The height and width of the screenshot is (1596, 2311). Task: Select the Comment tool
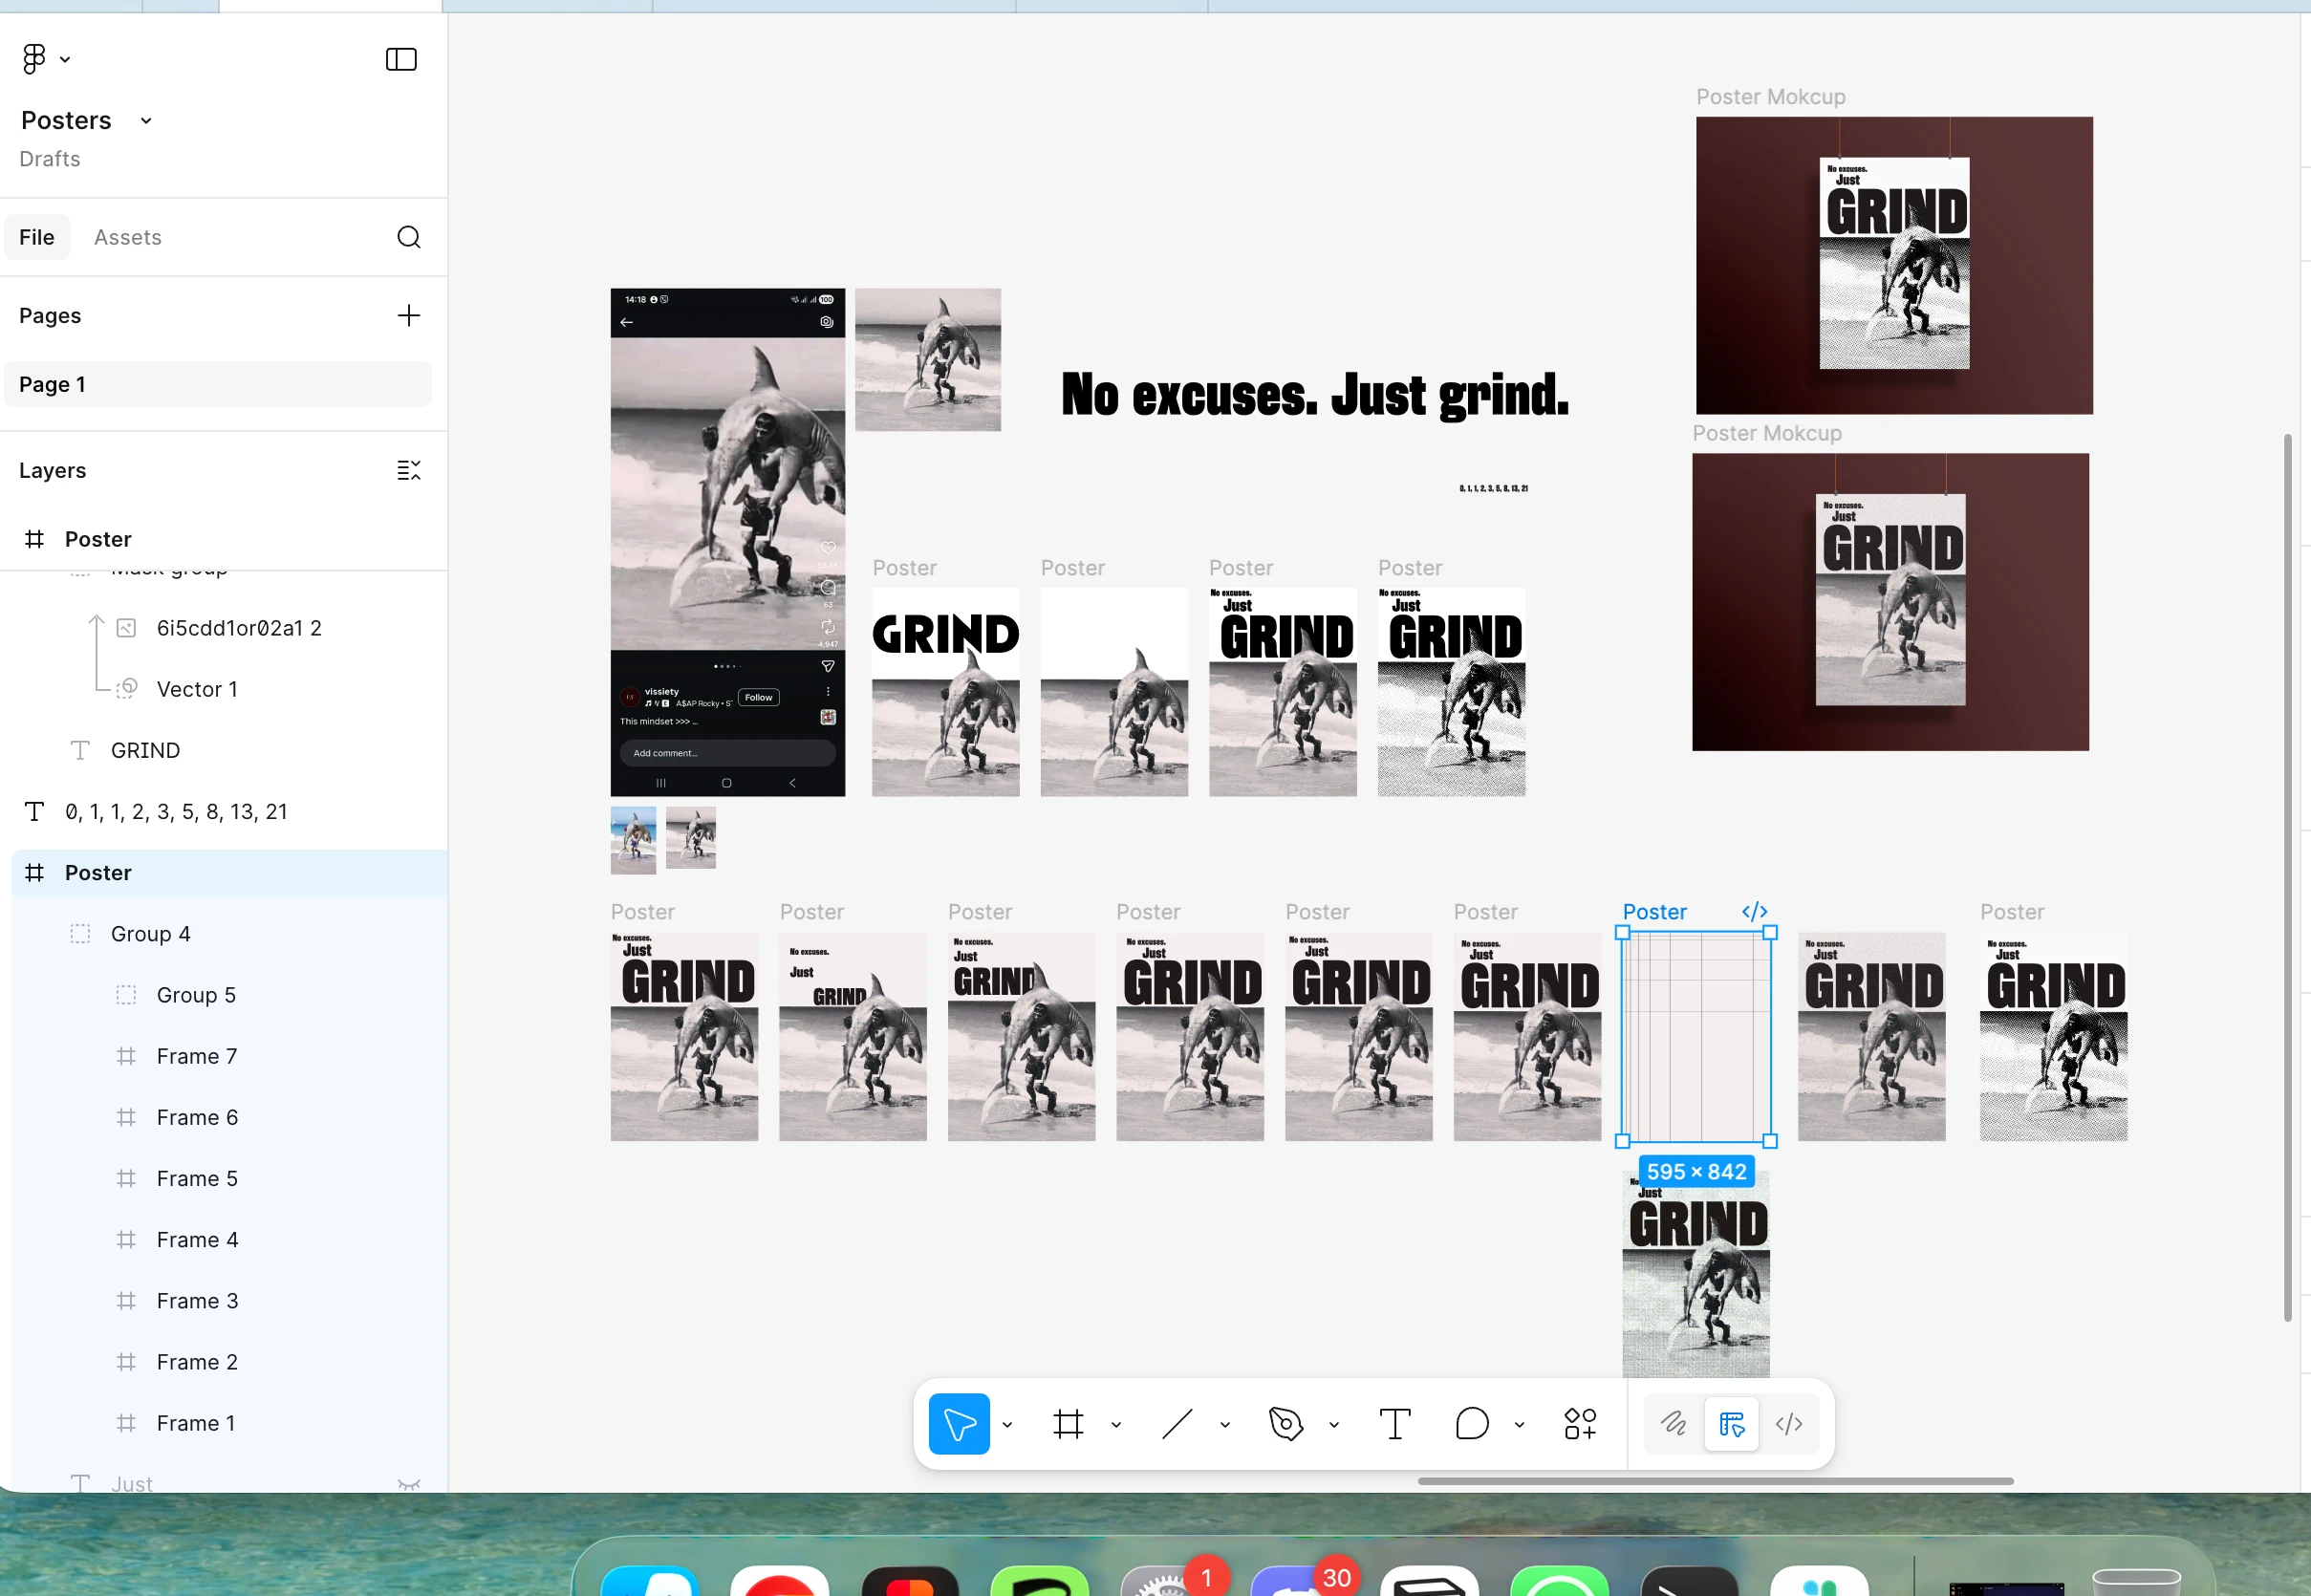1472,1423
